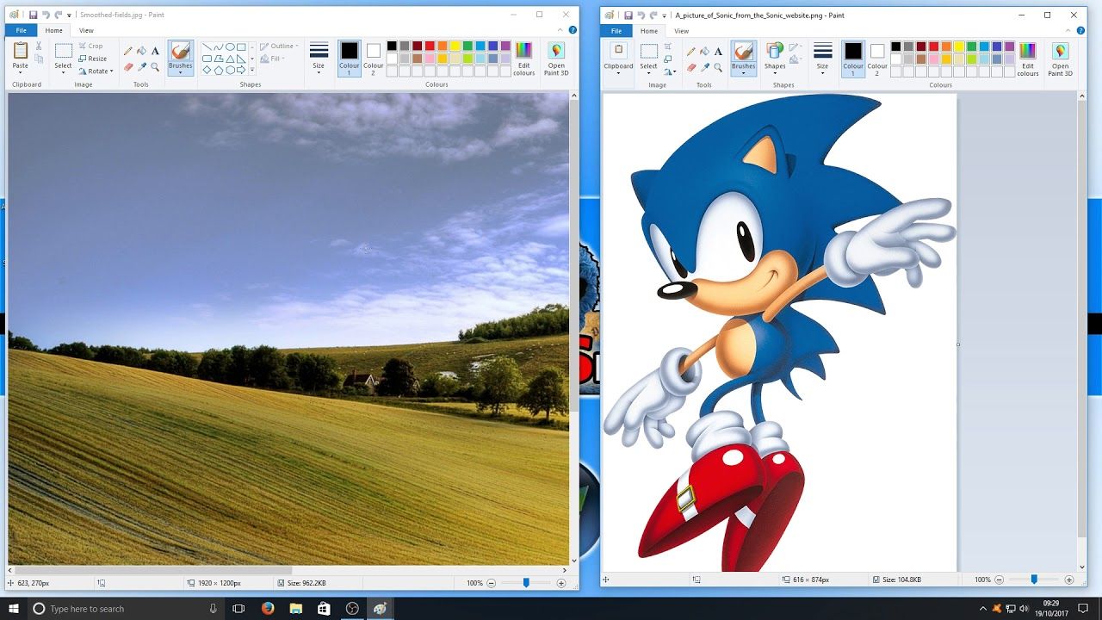
Task: Open the Shapes dropdown in the Sonic window
Action: click(775, 59)
